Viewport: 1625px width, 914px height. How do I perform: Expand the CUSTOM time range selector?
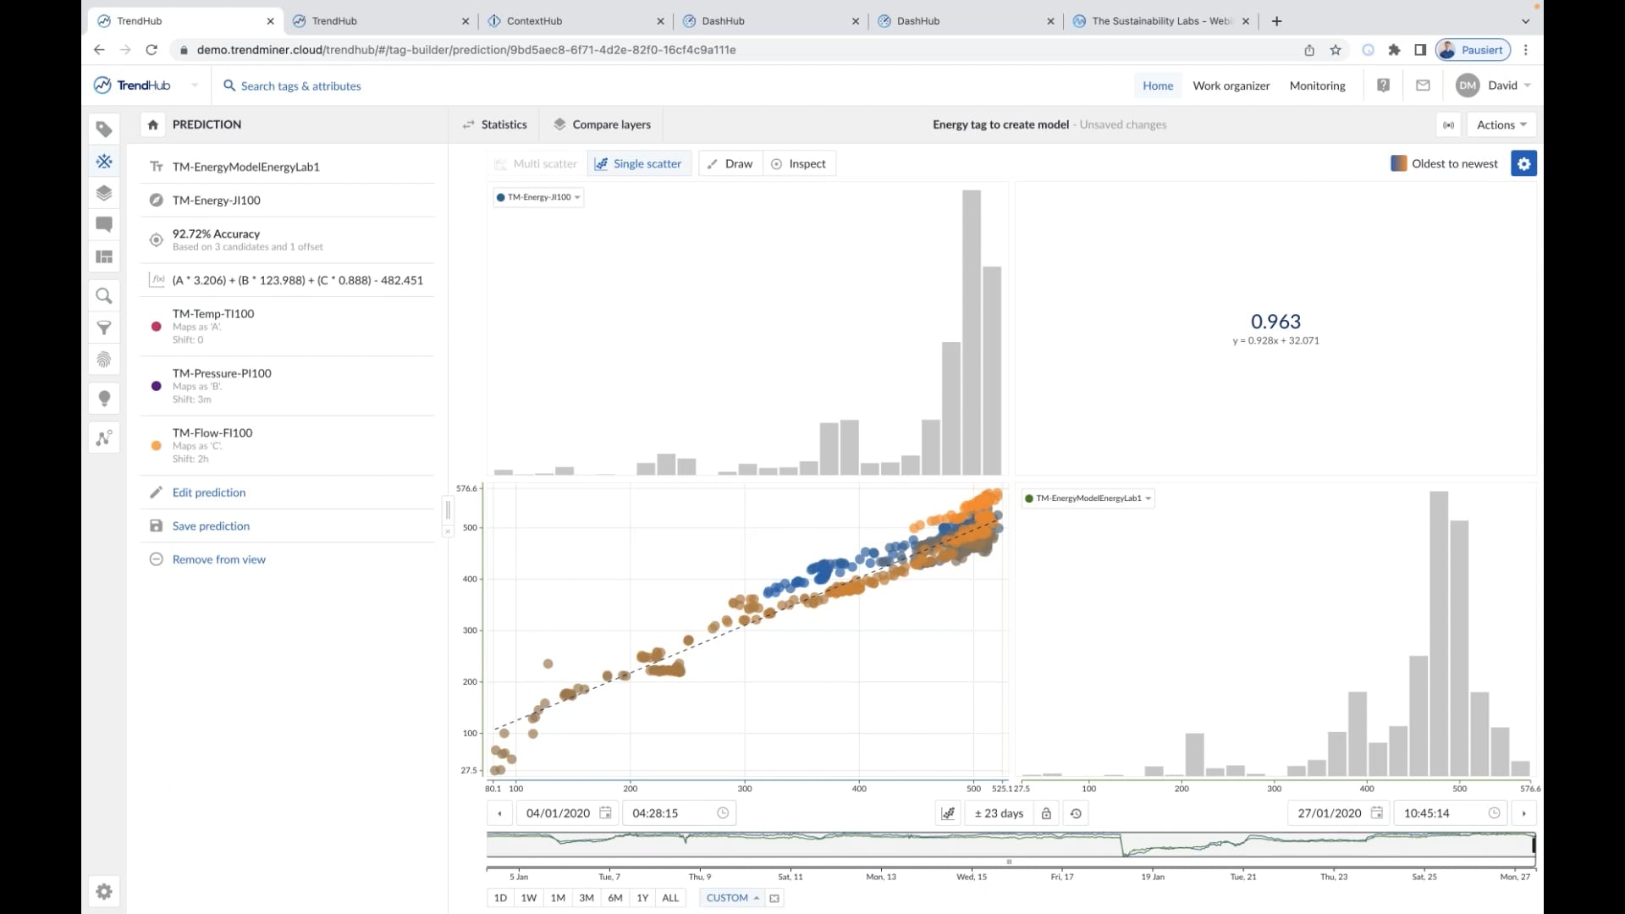point(732,898)
